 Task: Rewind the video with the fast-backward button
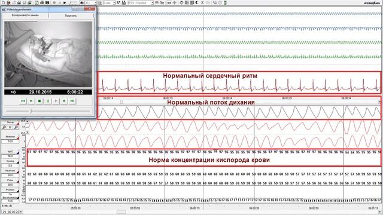[x=31, y=101]
